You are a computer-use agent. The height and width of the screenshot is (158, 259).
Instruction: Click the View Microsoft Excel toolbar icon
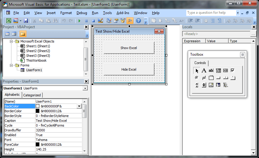(9, 21)
